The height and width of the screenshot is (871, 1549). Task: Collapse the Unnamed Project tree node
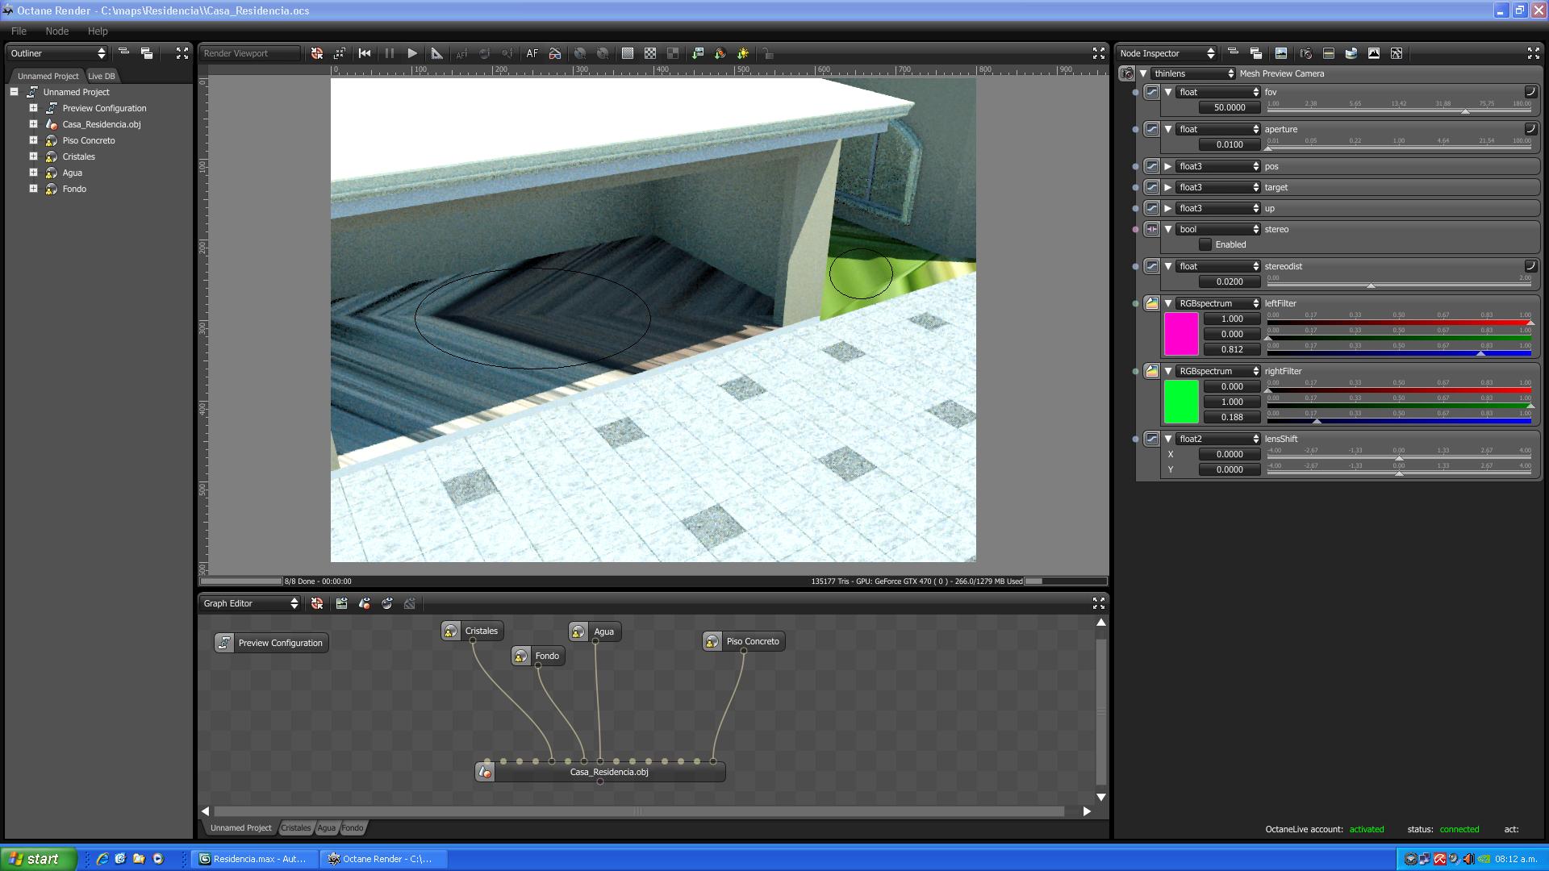(14, 92)
